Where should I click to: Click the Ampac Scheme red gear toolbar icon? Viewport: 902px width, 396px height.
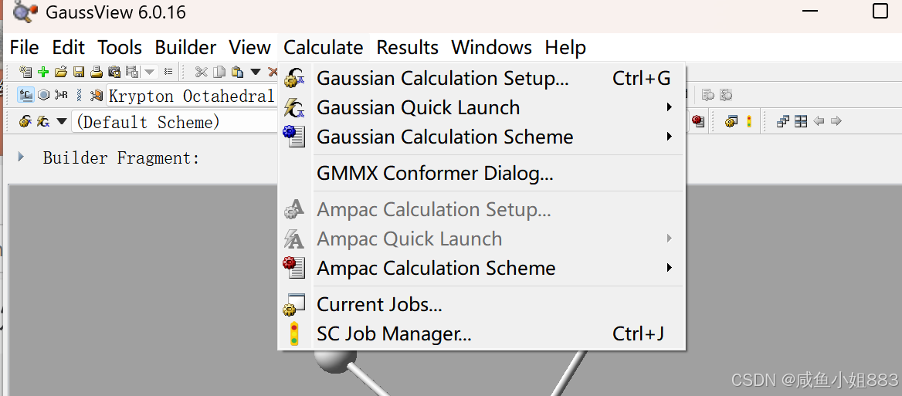click(x=698, y=121)
